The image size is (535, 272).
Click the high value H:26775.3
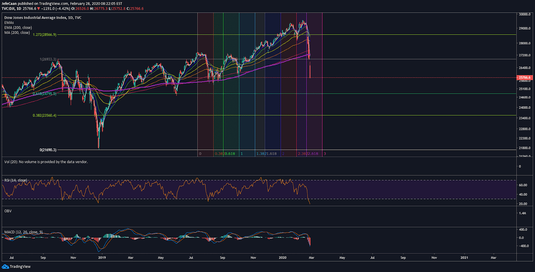point(99,8)
